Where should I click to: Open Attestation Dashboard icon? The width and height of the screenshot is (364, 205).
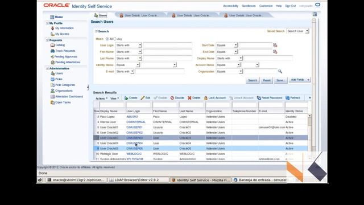point(53,96)
